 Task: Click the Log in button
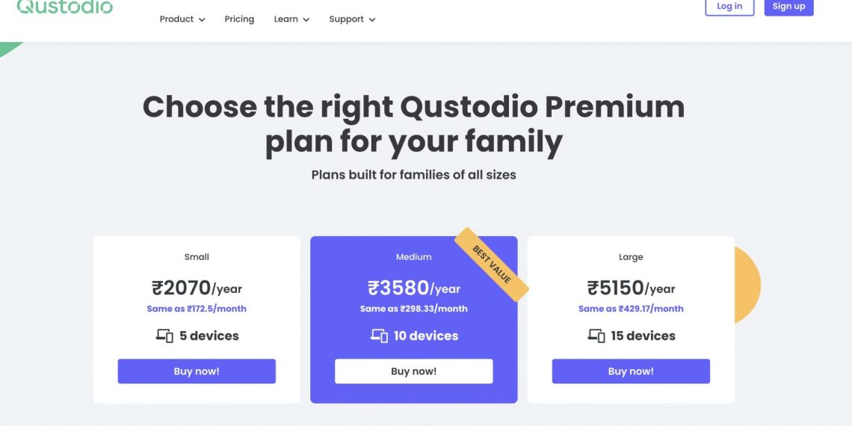tap(729, 7)
